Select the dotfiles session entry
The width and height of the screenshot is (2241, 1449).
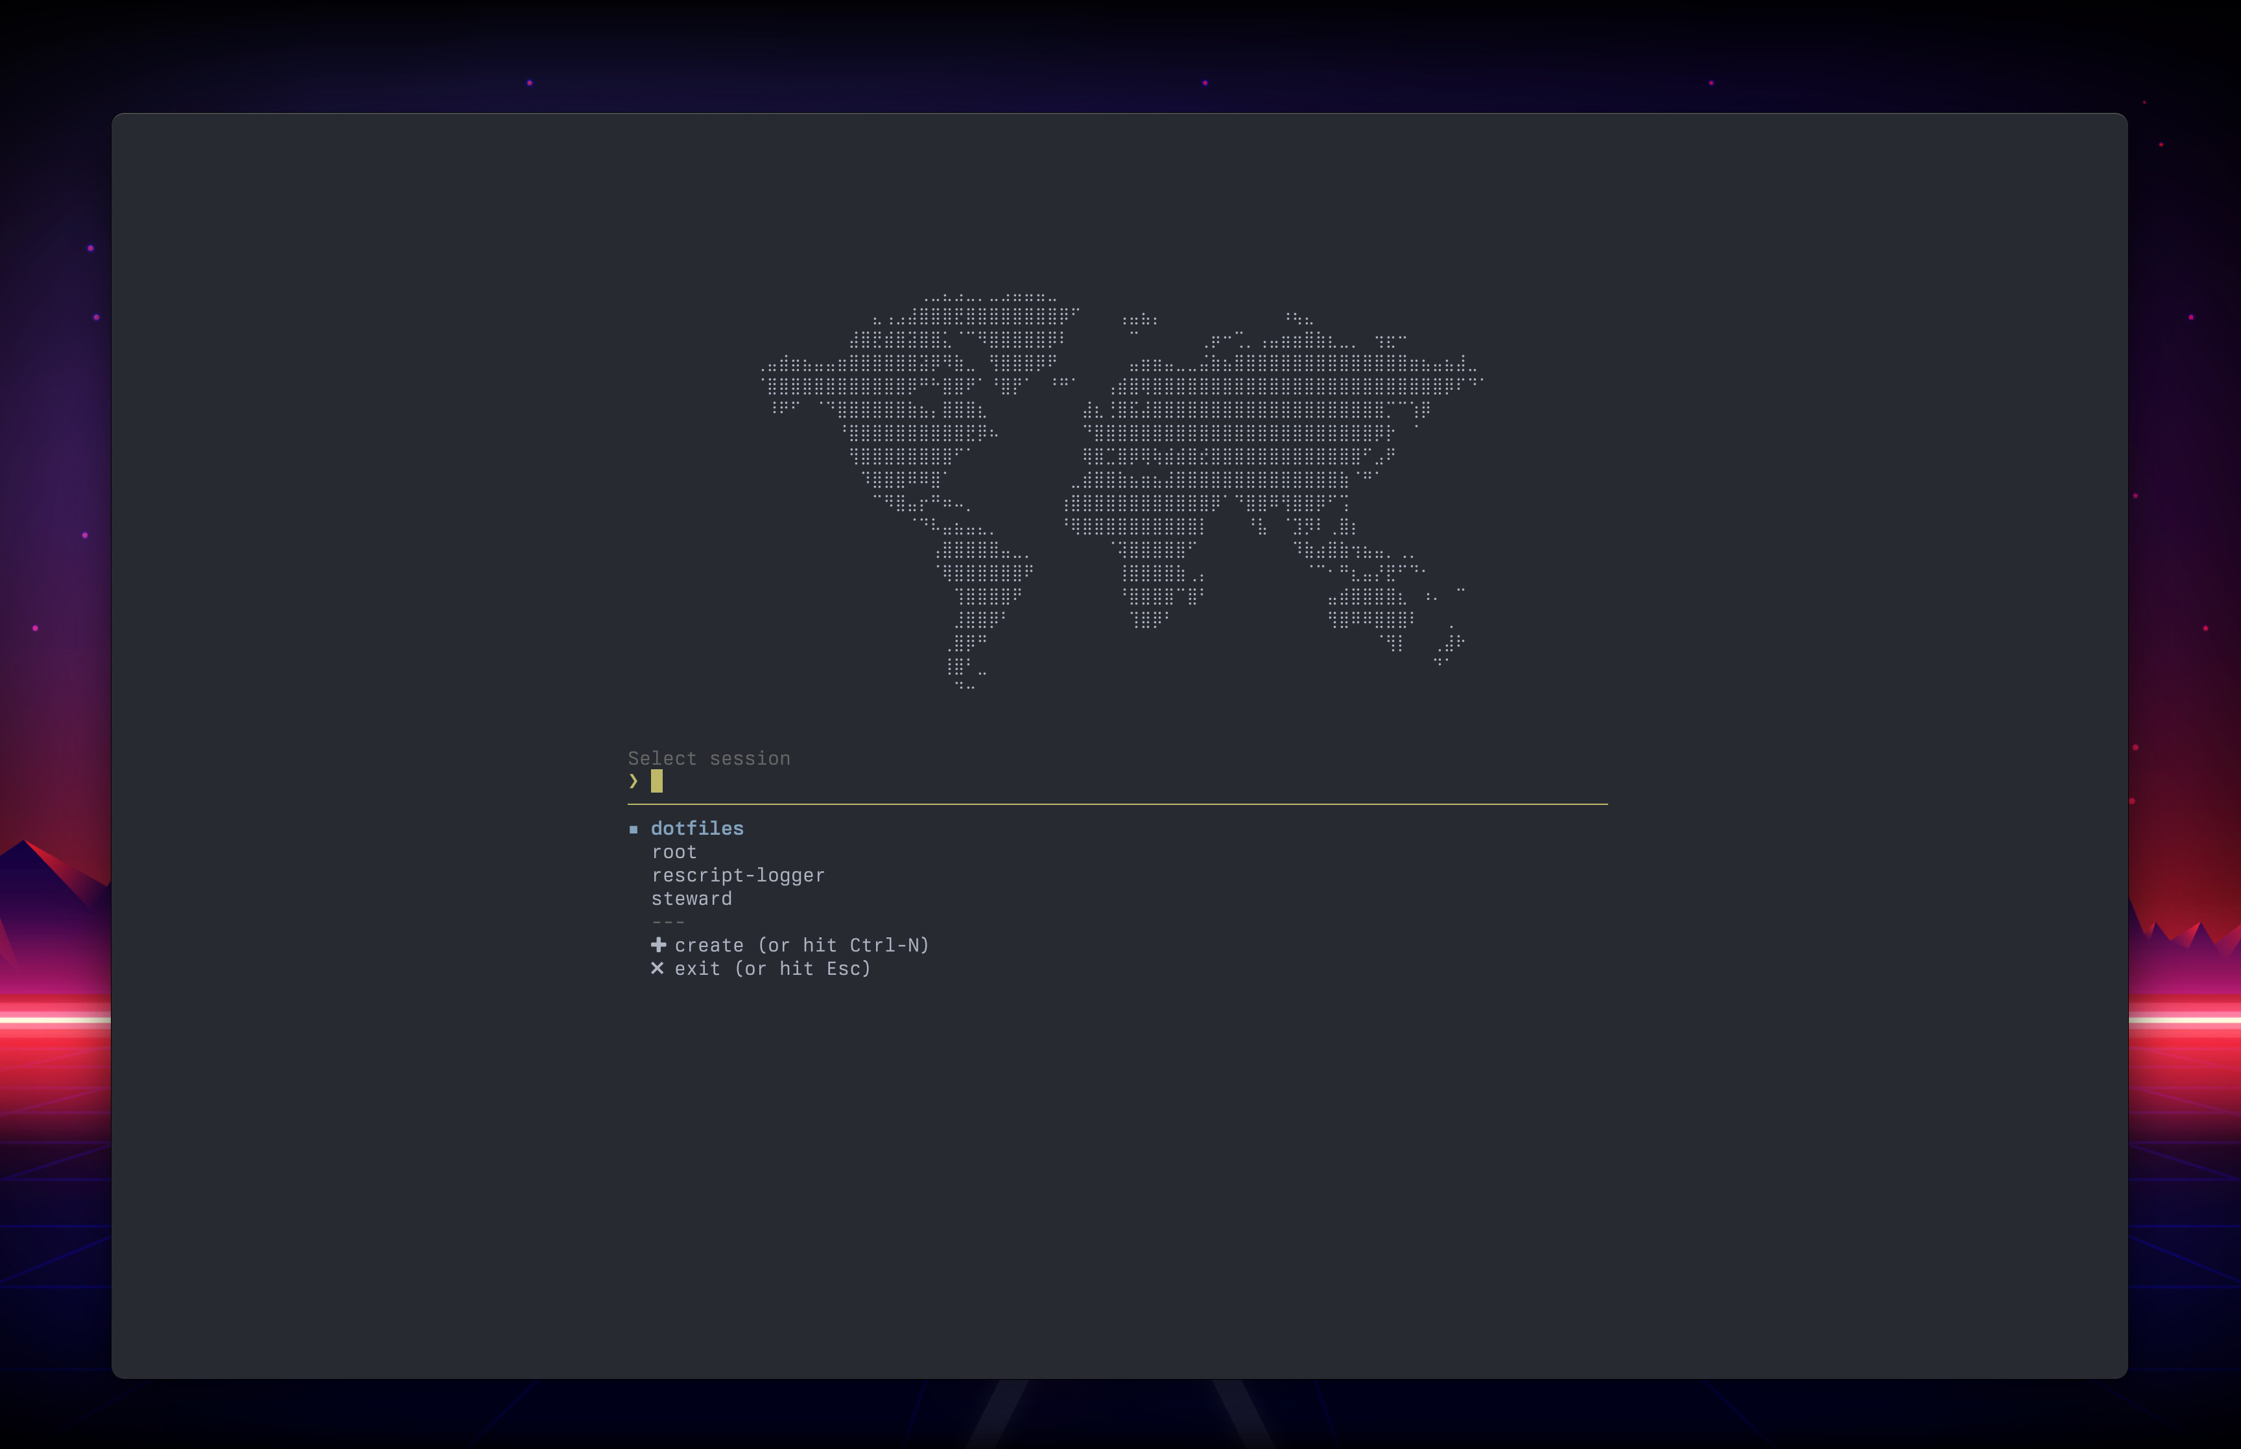coord(697,829)
